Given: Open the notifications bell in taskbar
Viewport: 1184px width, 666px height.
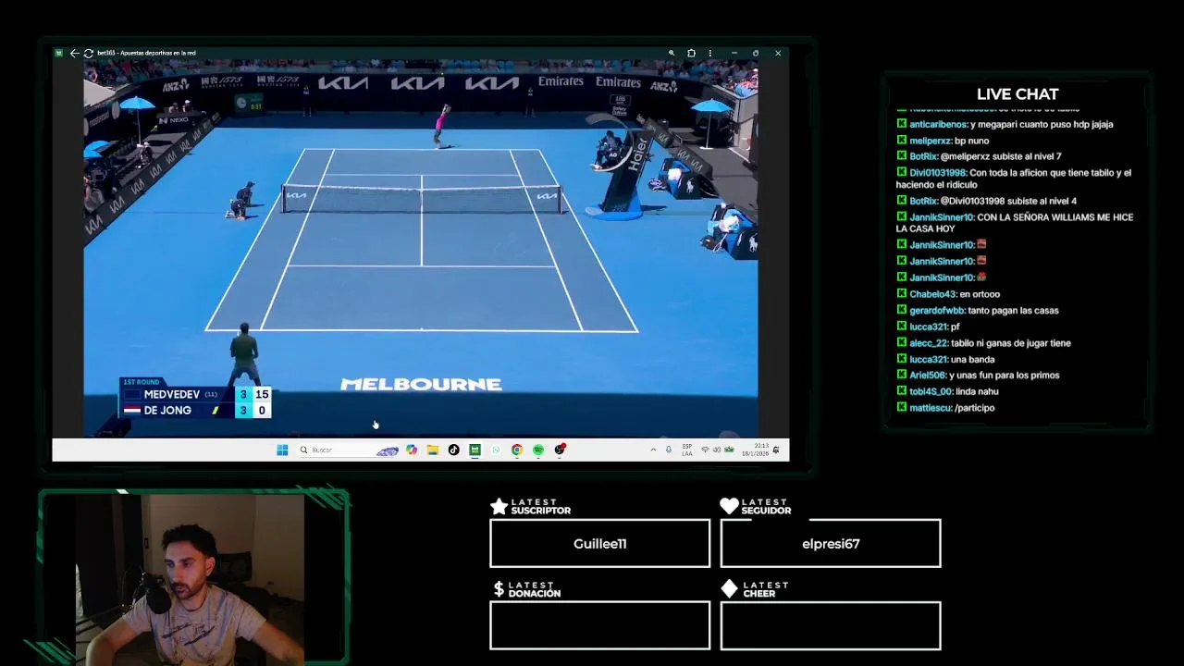Looking at the screenshot, I should (776, 450).
